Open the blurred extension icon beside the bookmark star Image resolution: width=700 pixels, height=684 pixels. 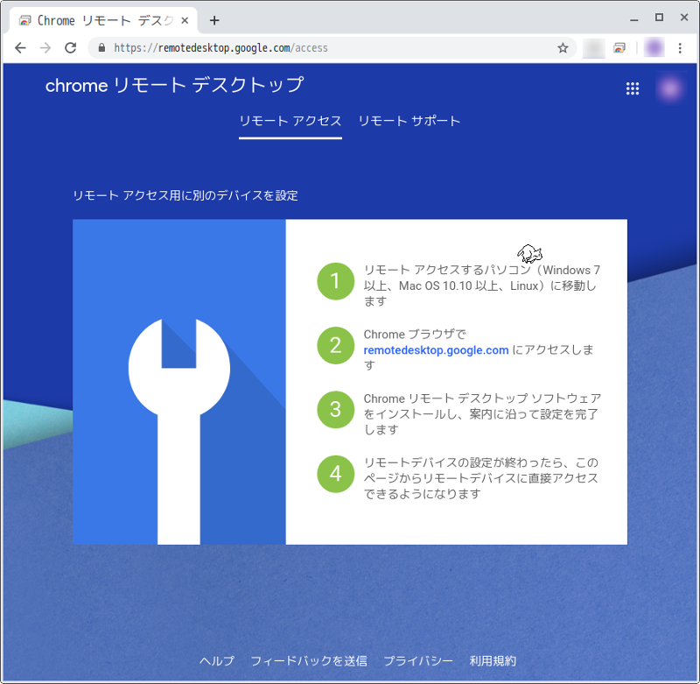[594, 48]
